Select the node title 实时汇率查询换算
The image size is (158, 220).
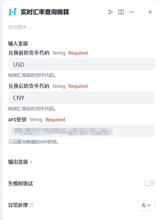[45, 12]
